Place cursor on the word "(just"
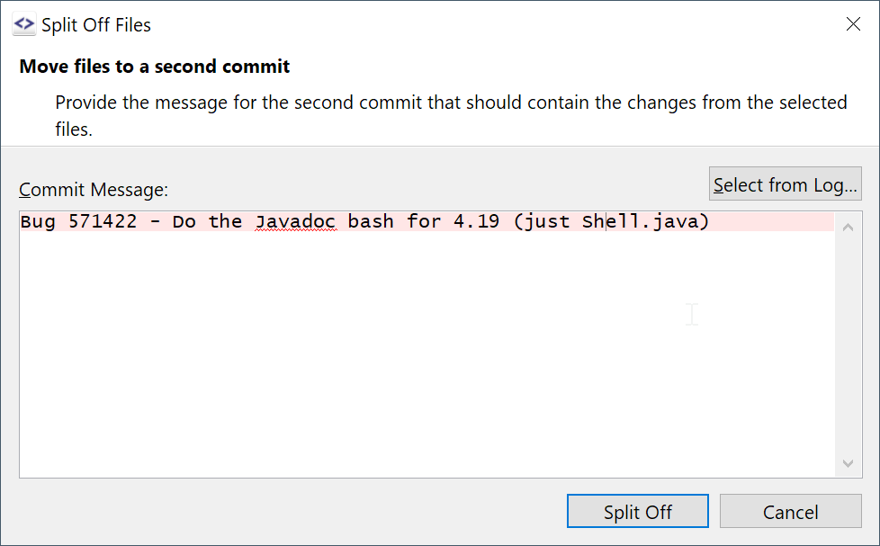Image resolution: width=880 pixels, height=546 pixels. click(x=543, y=221)
